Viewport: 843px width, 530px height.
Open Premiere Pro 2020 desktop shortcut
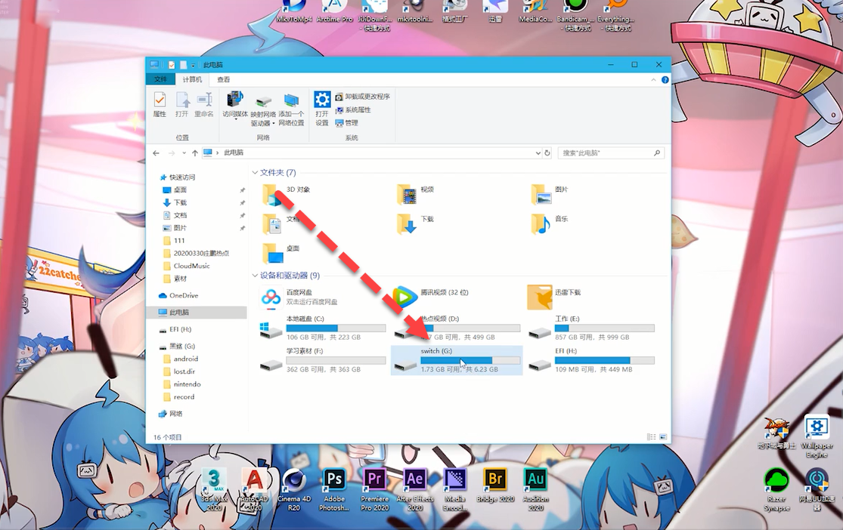click(x=374, y=489)
